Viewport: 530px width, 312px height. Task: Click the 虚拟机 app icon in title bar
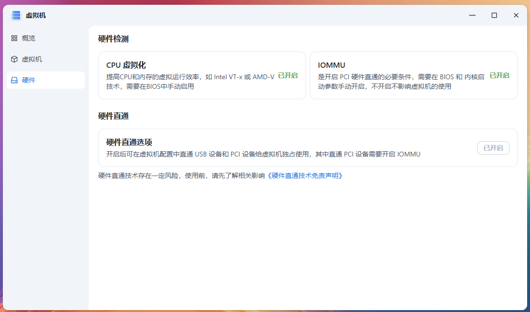16,15
